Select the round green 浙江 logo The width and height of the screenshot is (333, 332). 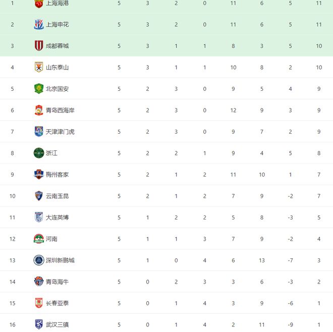pos(39,153)
